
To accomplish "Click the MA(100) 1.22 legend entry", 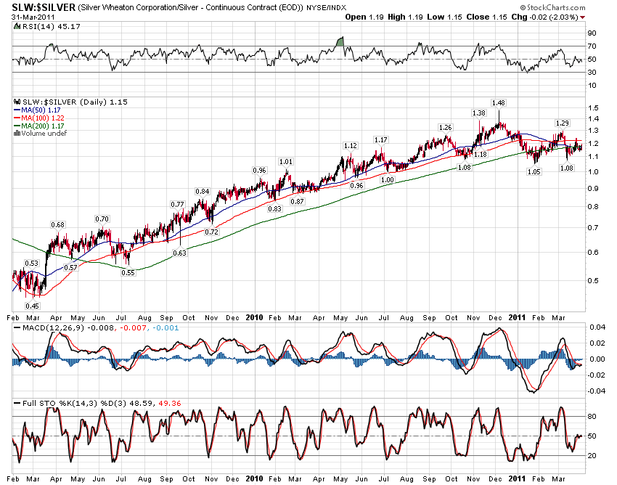I will click(x=38, y=118).
